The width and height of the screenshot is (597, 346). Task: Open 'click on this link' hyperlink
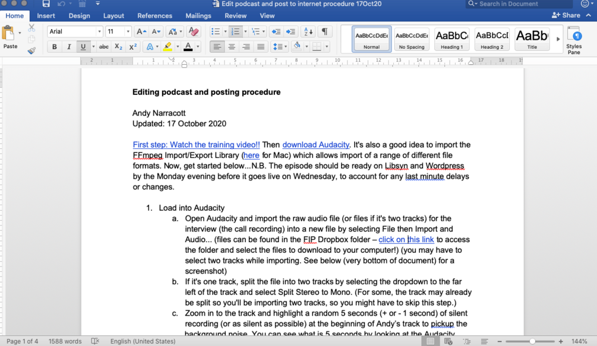pyautogui.click(x=406, y=240)
